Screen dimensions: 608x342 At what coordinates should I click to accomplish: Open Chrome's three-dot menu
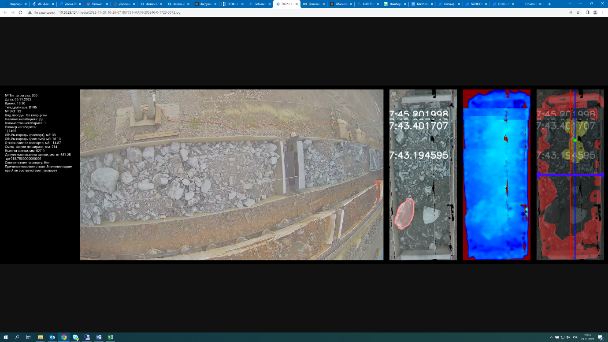(602, 12)
